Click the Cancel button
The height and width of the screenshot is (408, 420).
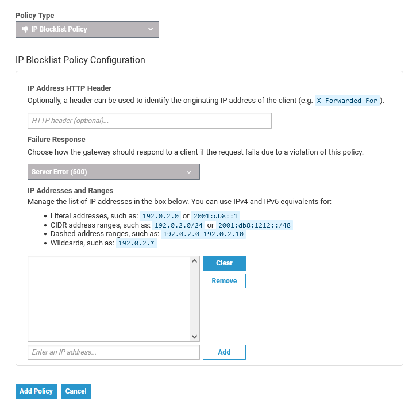pos(76,391)
